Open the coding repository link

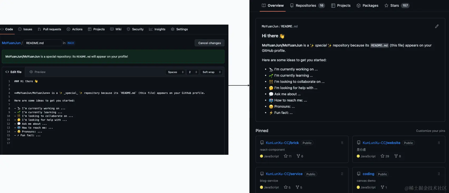click(x=368, y=174)
